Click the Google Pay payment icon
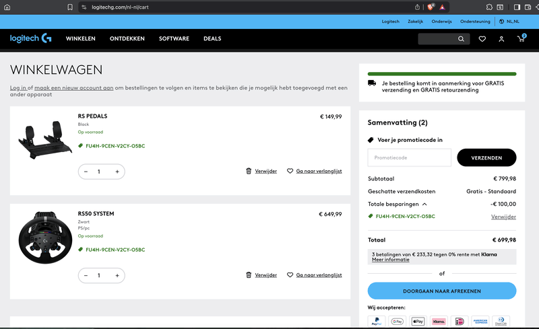Image resolution: width=539 pixels, height=329 pixels. click(x=398, y=322)
